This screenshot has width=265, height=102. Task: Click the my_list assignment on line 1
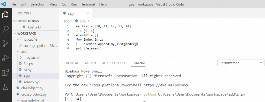[104, 26]
